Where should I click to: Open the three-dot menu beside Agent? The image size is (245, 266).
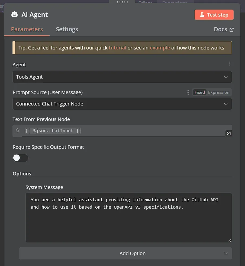(230, 64)
